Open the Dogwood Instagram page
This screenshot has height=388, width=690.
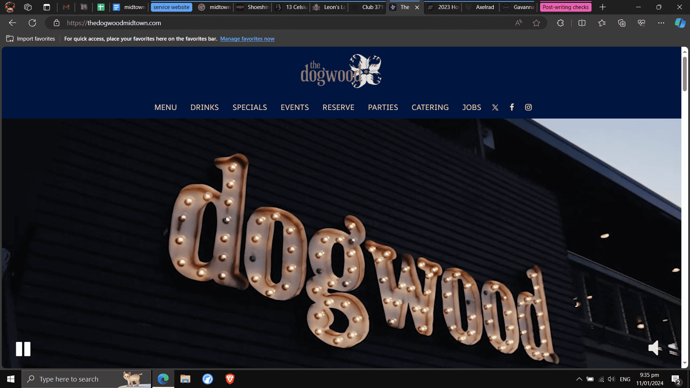tap(528, 107)
